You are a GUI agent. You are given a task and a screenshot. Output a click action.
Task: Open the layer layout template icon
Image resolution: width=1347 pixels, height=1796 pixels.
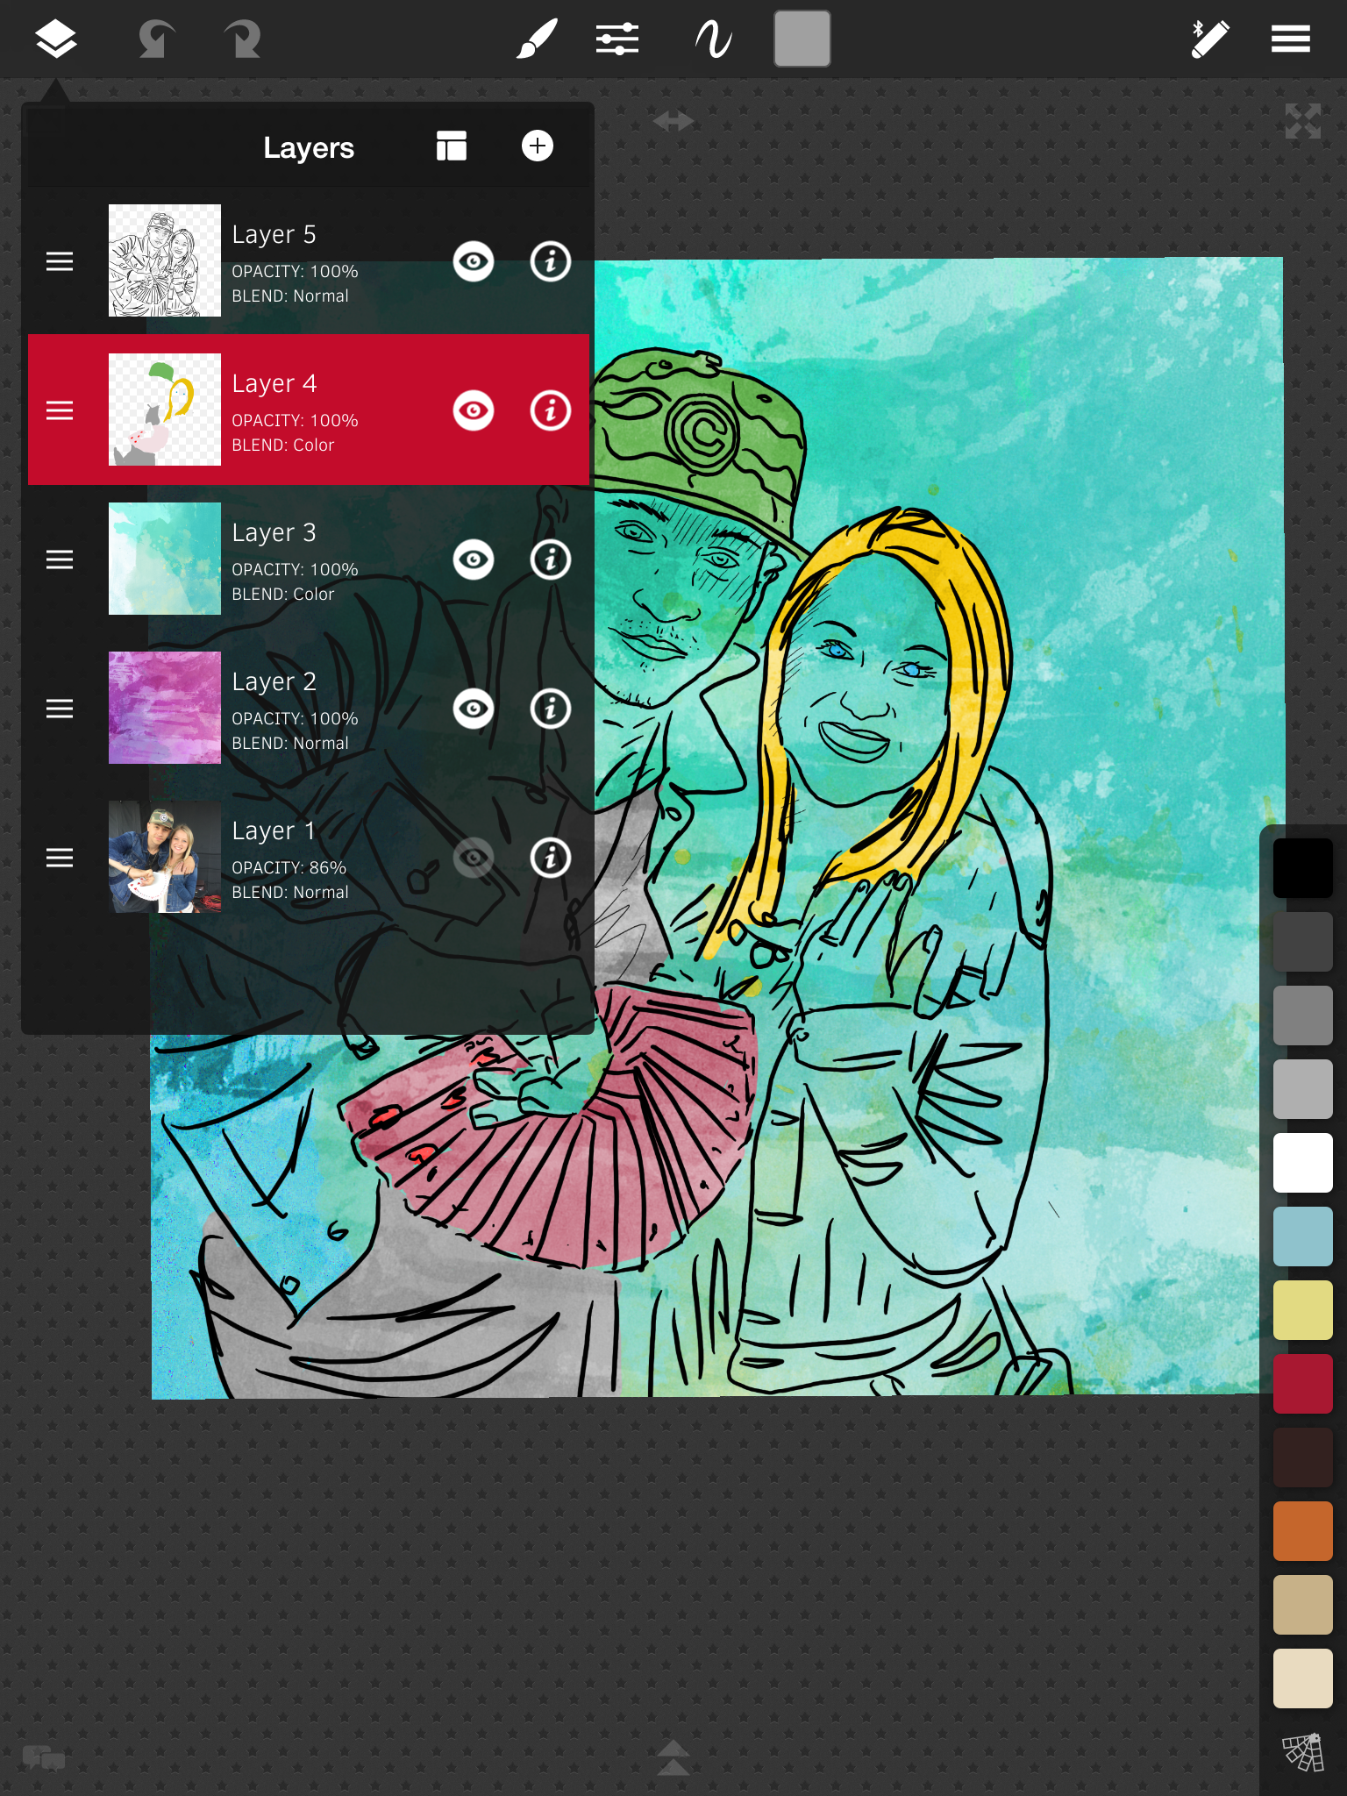pos(452,146)
